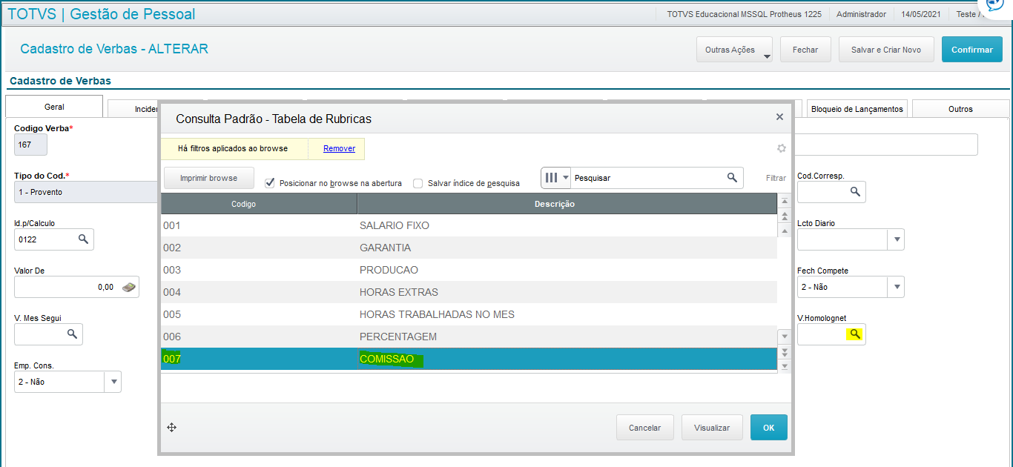The height and width of the screenshot is (467, 1013).
Task: Toggle Posicionar no browse na abertura checkbox
Action: click(270, 182)
